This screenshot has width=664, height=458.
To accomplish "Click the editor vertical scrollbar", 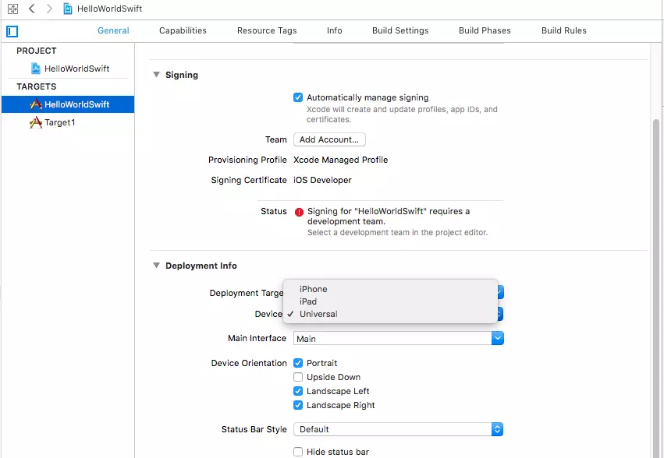I will coord(656,287).
